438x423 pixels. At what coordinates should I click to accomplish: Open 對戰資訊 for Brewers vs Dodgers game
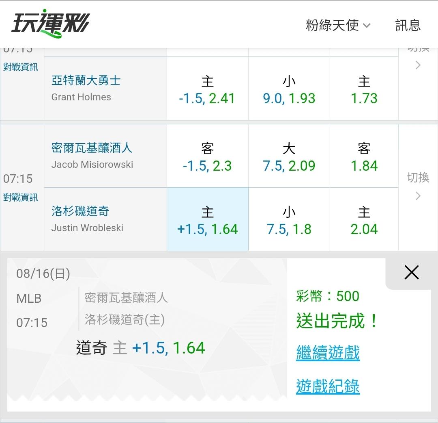20,197
